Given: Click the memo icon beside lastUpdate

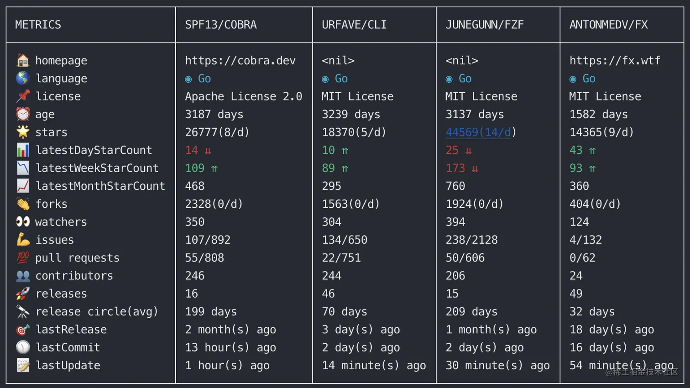Looking at the screenshot, I should [x=23, y=365].
